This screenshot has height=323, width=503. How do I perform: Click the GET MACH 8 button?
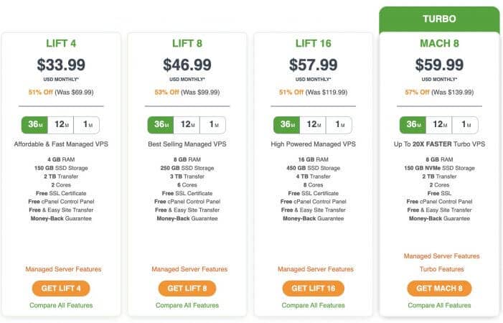(439, 289)
